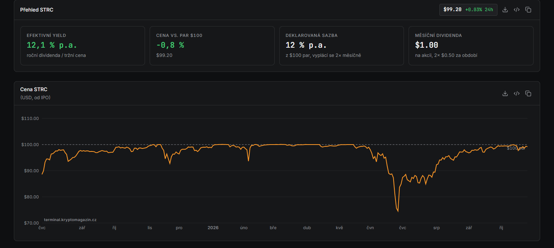Click the 'úno' month label on x-axis
554x248 pixels.
coord(244,228)
